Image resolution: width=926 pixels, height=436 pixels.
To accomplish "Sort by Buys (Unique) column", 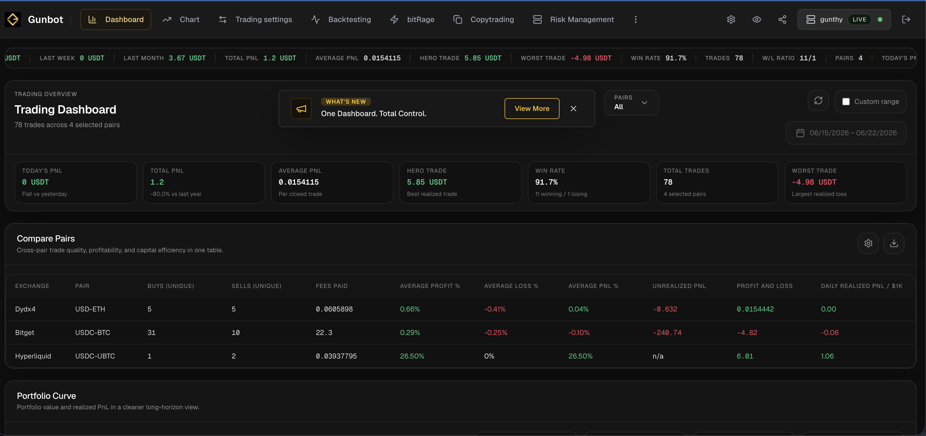I will tap(171, 286).
